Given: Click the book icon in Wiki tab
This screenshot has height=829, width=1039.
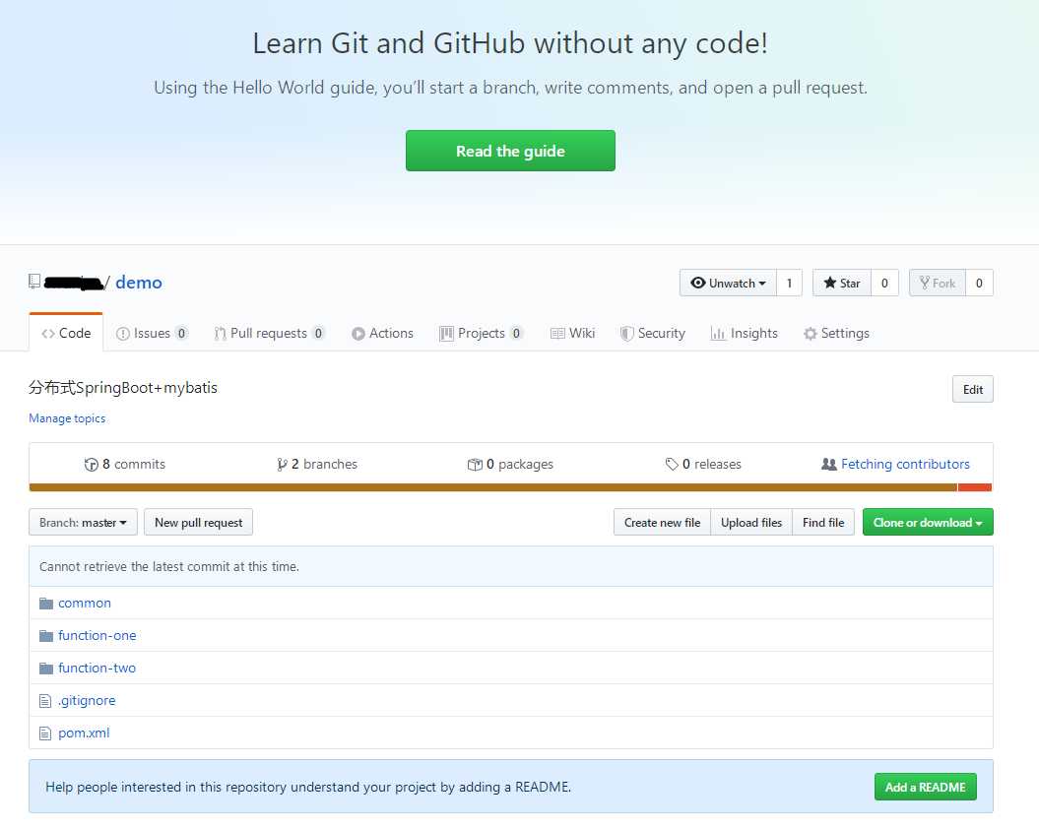Looking at the screenshot, I should [557, 334].
